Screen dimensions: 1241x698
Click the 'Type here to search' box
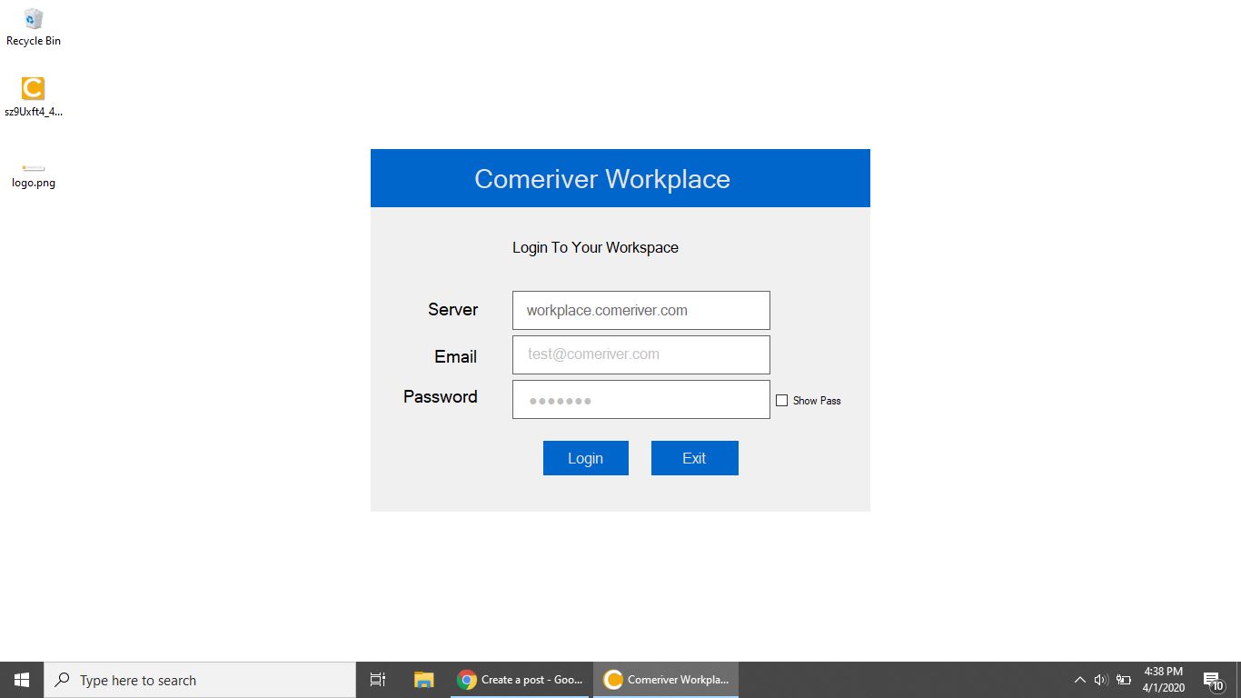pos(200,680)
